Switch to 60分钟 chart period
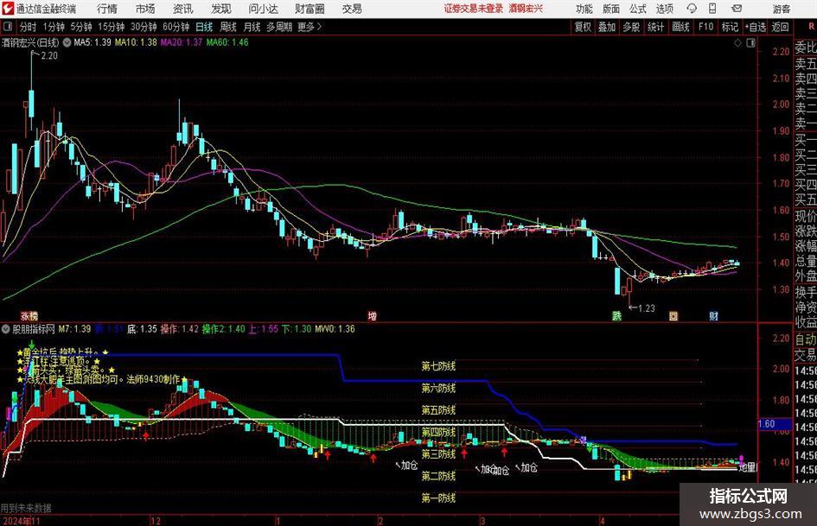The height and width of the screenshot is (526, 817). point(176,27)
